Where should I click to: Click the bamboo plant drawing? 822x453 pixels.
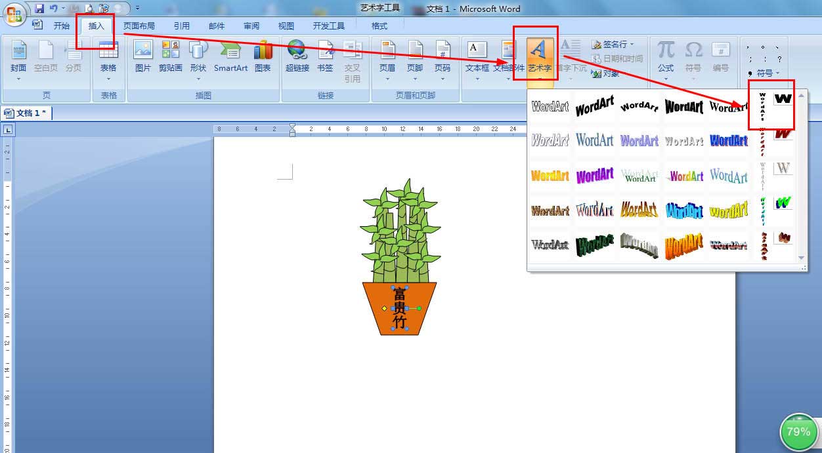[x=399, y=231]
